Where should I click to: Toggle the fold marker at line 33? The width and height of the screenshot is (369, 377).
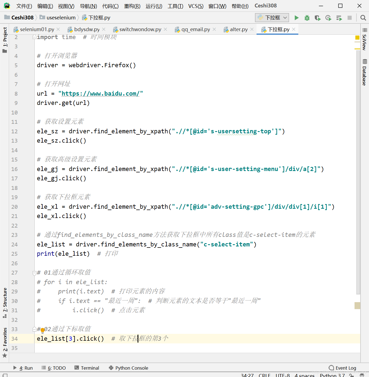[x=34, y=329]
